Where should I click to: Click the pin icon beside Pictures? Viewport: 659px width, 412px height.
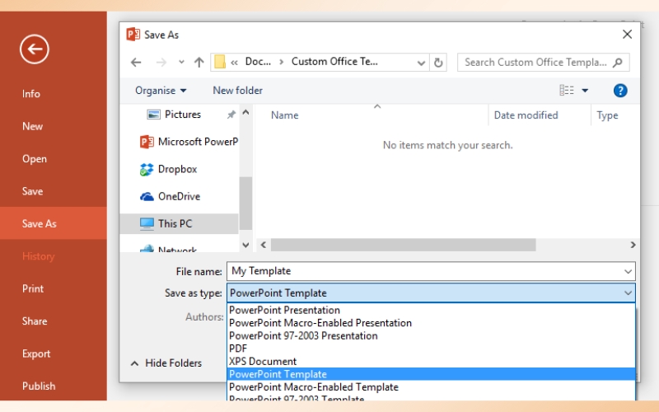[231, 115]
